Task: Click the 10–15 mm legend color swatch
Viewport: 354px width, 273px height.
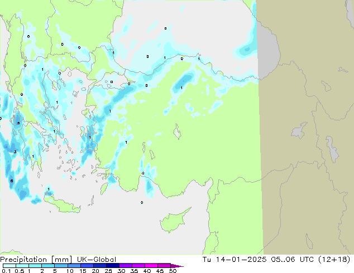Action: click(x=74, y=266)
